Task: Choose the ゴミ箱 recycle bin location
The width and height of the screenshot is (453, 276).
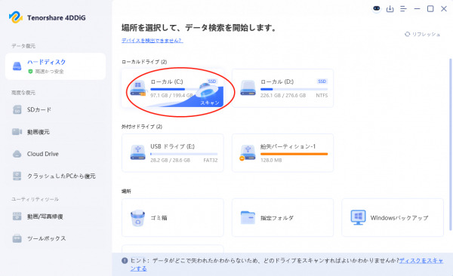Action: pos(172,217)
